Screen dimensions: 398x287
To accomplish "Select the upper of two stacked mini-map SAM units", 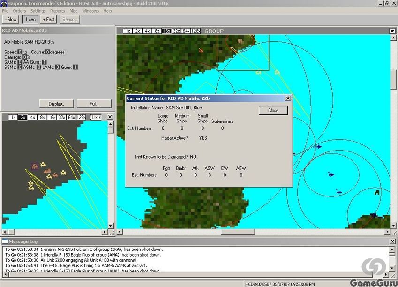I will [31, 183].
